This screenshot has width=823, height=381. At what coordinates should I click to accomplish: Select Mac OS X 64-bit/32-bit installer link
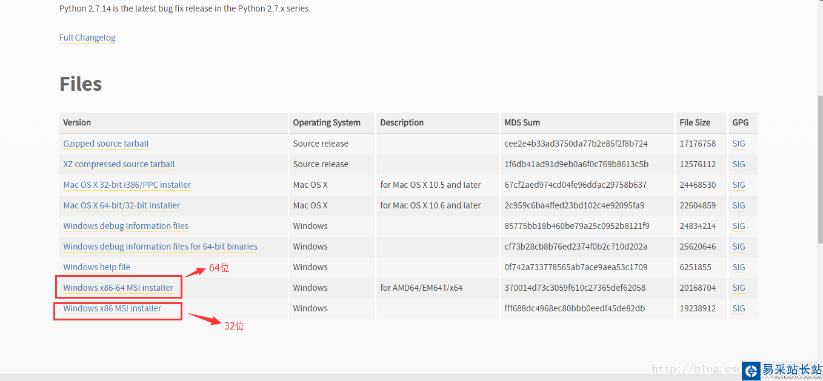click(x=122, y=205)
